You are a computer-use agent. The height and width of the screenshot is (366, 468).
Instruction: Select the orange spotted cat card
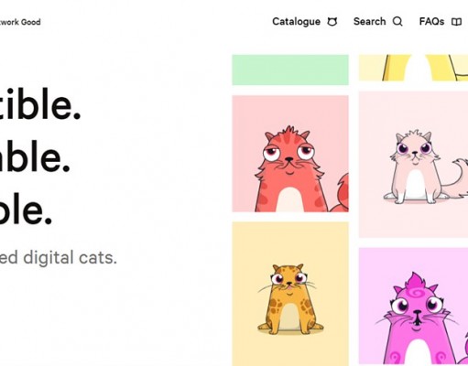tap(290, 294)
